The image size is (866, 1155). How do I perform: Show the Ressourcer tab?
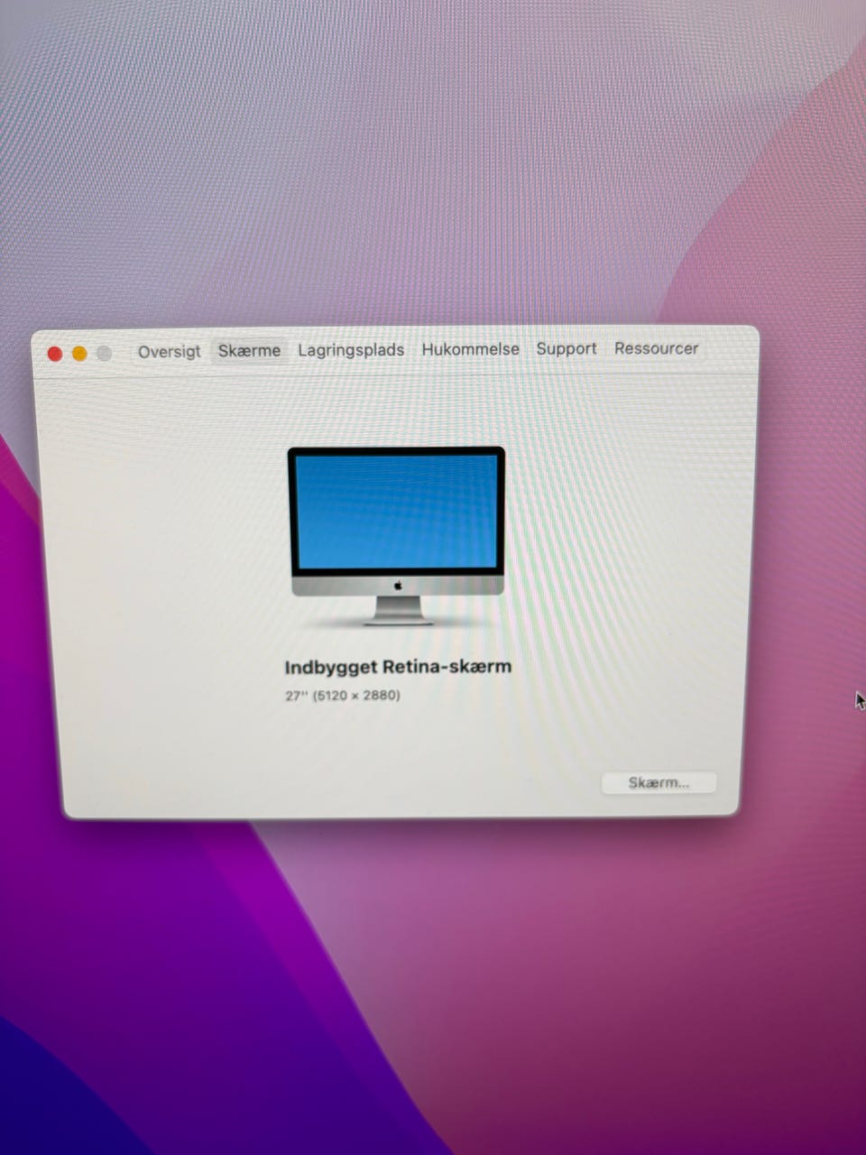pos(656,347)
